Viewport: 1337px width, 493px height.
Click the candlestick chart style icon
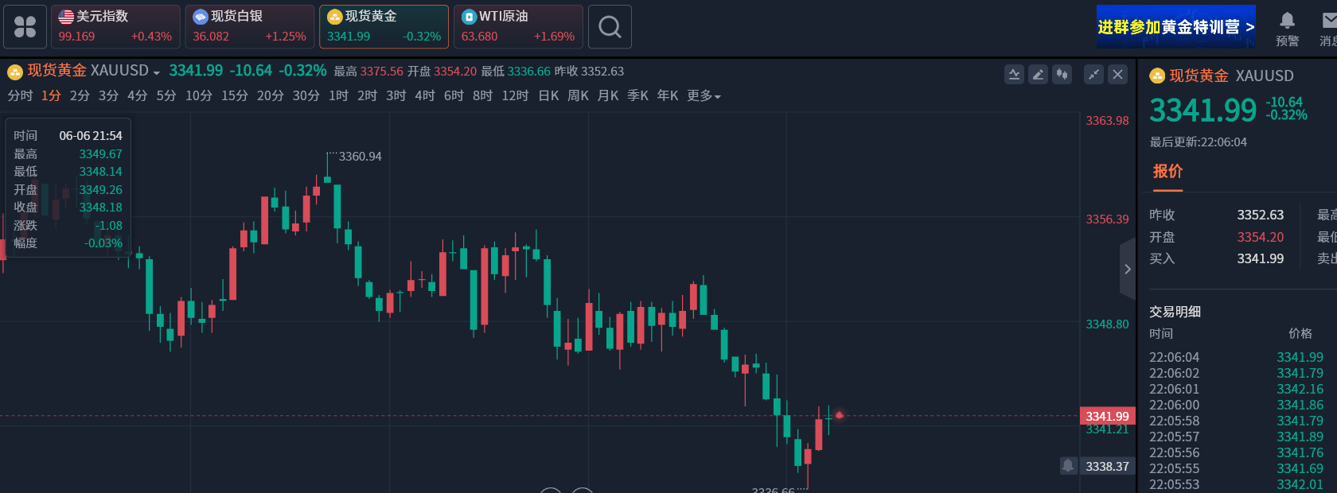(1062, 75)
